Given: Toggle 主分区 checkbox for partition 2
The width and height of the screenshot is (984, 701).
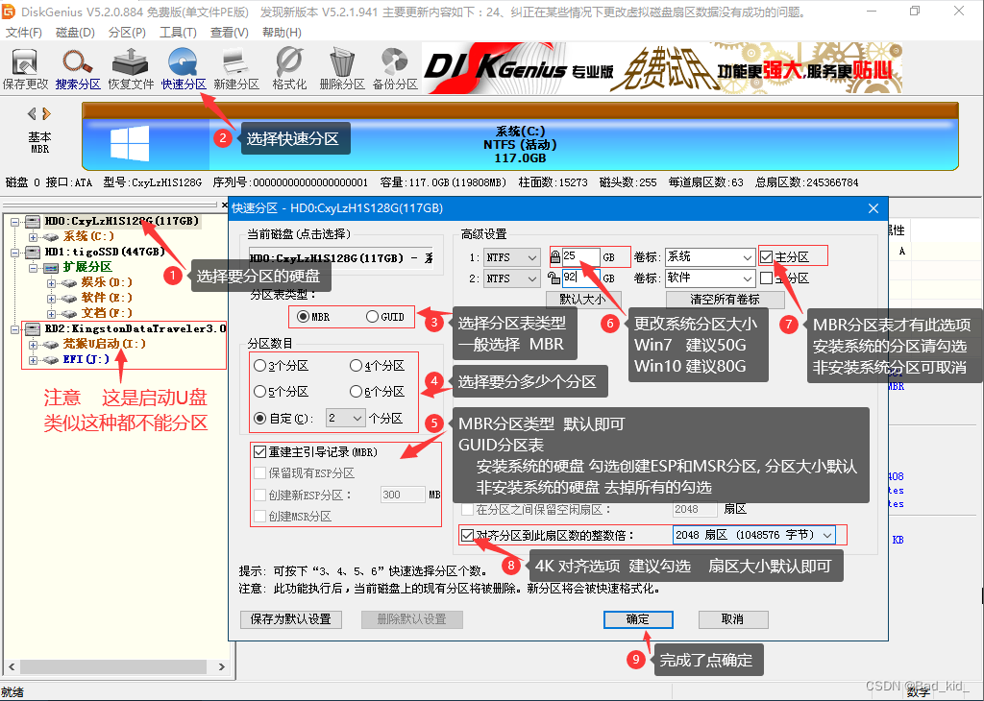Looking at the screenshot, I should coord(766,278).
